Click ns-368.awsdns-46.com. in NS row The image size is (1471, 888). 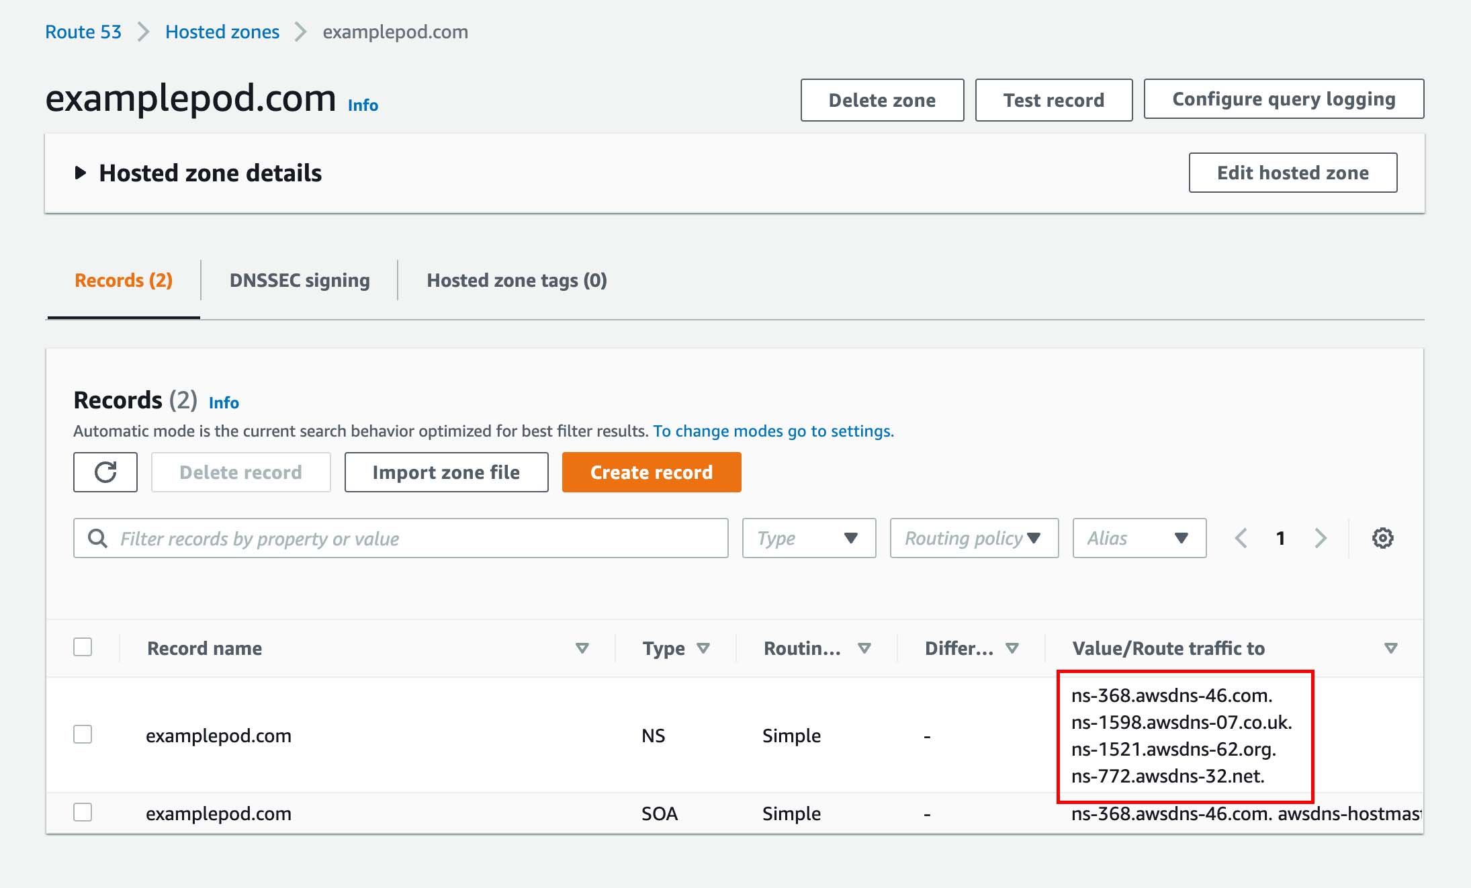1171,695
